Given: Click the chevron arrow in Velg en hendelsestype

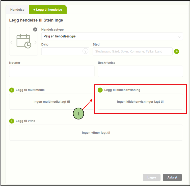Looking at the screenshot, I should 179,37.
